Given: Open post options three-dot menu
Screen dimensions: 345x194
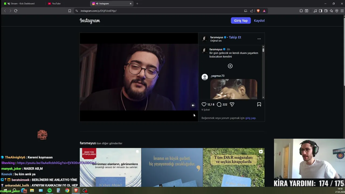Looking at the screenshot, I should pyautogui.click(x=259, y=39).
